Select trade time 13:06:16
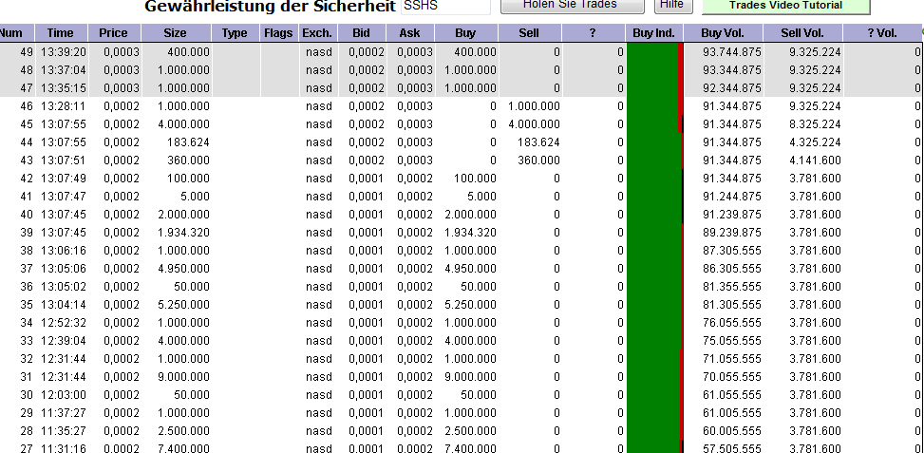This screenshot has width=924, height=453. tap(64, 251)
